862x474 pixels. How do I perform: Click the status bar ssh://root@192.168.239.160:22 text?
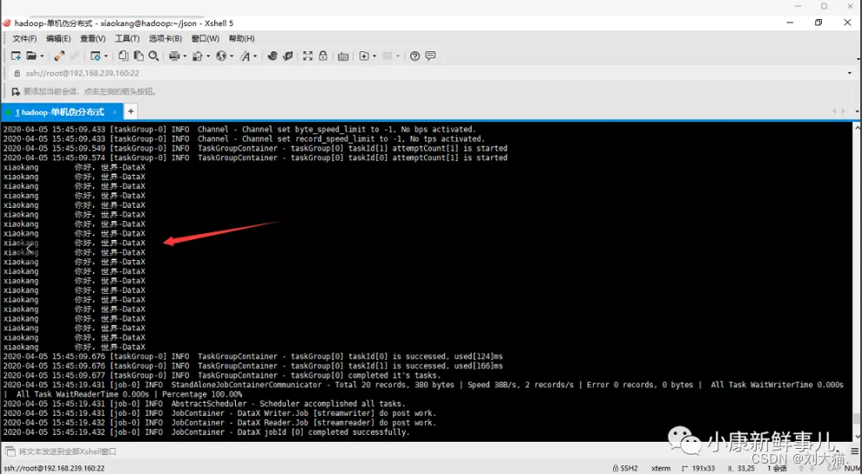(x=54, y=469)
